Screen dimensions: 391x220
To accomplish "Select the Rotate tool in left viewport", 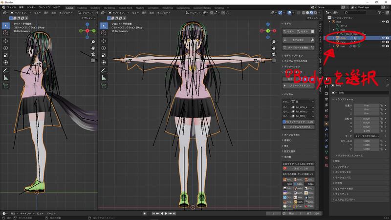I will (x=6, y=48).
